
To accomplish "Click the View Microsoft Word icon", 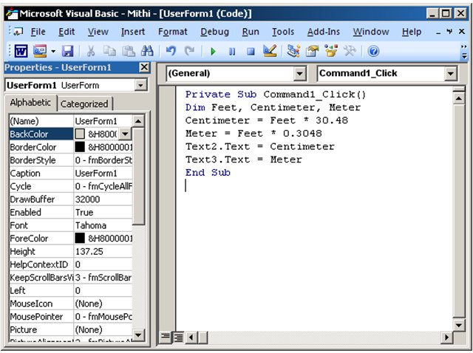I will (x=21, y=51).
